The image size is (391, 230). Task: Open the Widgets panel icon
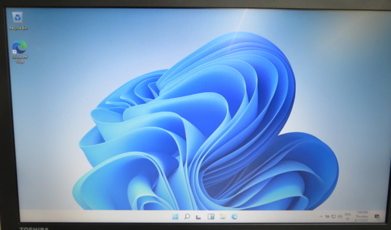(211, 217)
